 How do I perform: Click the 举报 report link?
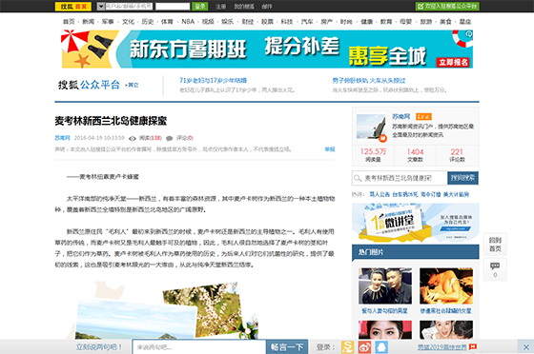(x=330, y=149)
